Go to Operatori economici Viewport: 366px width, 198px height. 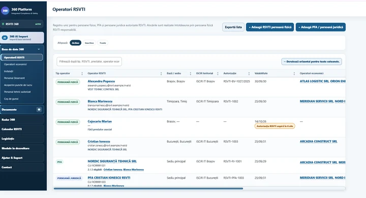(x=15, y=64)
